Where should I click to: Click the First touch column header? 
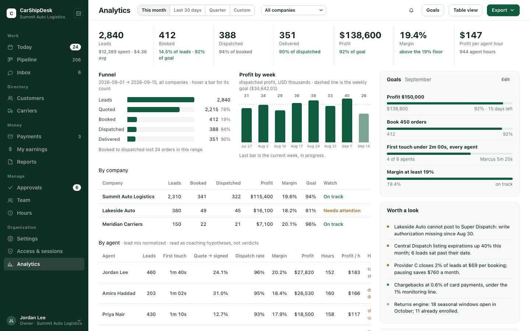point(175,256)
